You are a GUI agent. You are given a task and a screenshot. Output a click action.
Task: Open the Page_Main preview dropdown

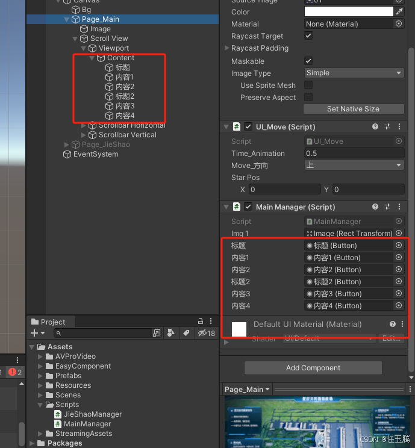point(247,390)
